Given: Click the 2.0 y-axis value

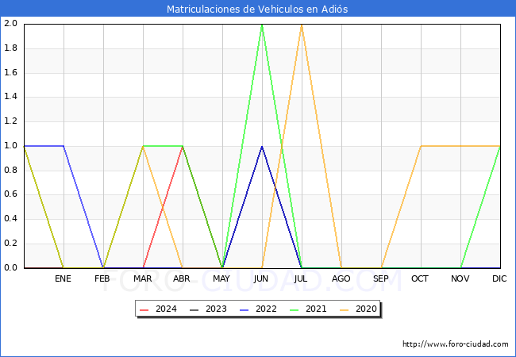Looking at the screenshot, I should click(x=10, y=24).
